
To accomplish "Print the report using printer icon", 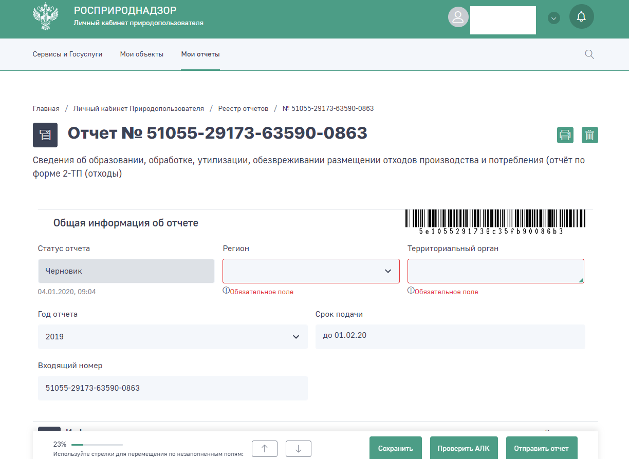I will [x=565, y=135].
